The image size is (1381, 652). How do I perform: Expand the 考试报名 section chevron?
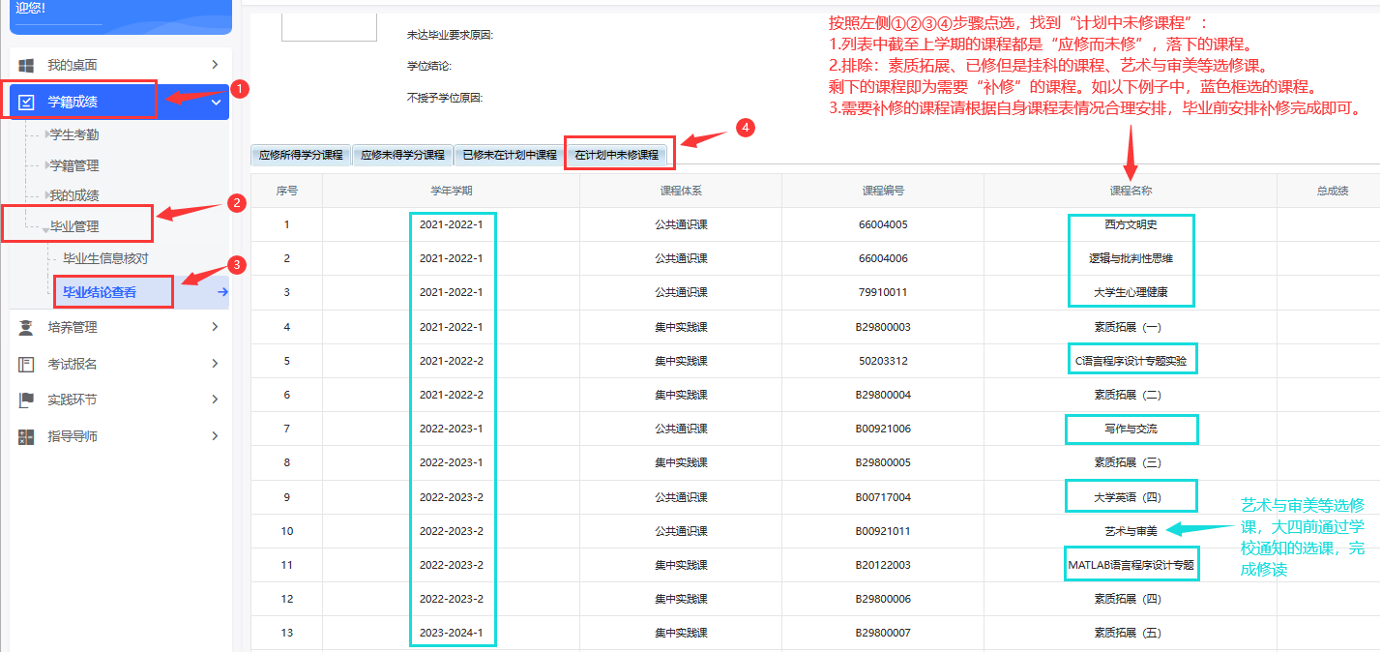215,365
